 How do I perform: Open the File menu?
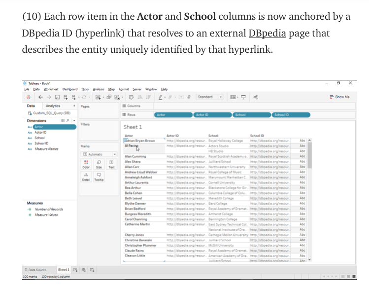27,89
